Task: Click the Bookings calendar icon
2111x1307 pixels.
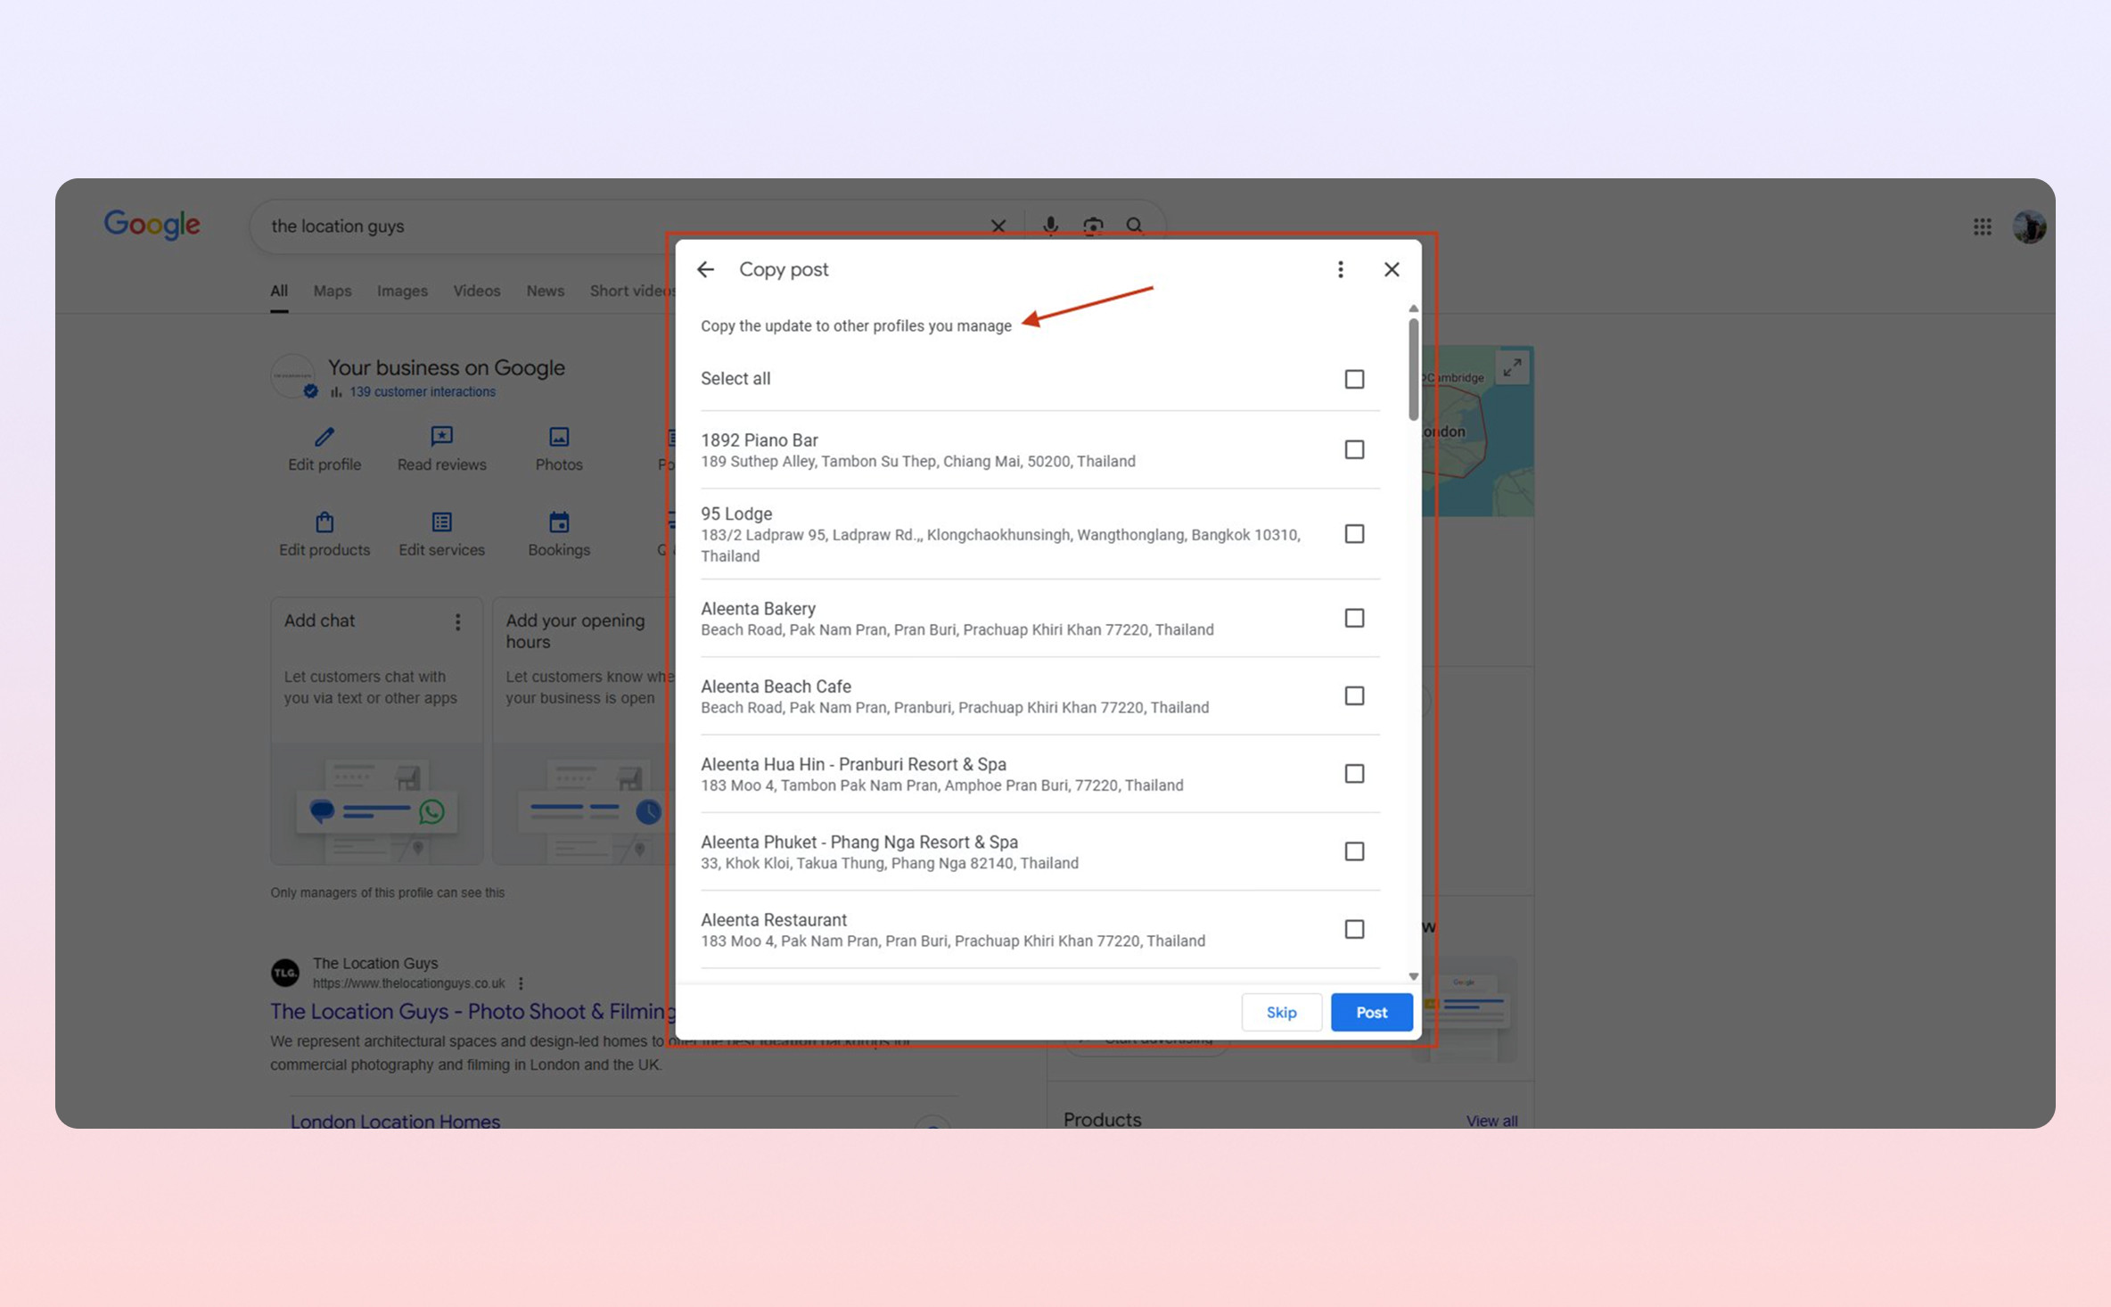Action: click(x=559, y=522)
